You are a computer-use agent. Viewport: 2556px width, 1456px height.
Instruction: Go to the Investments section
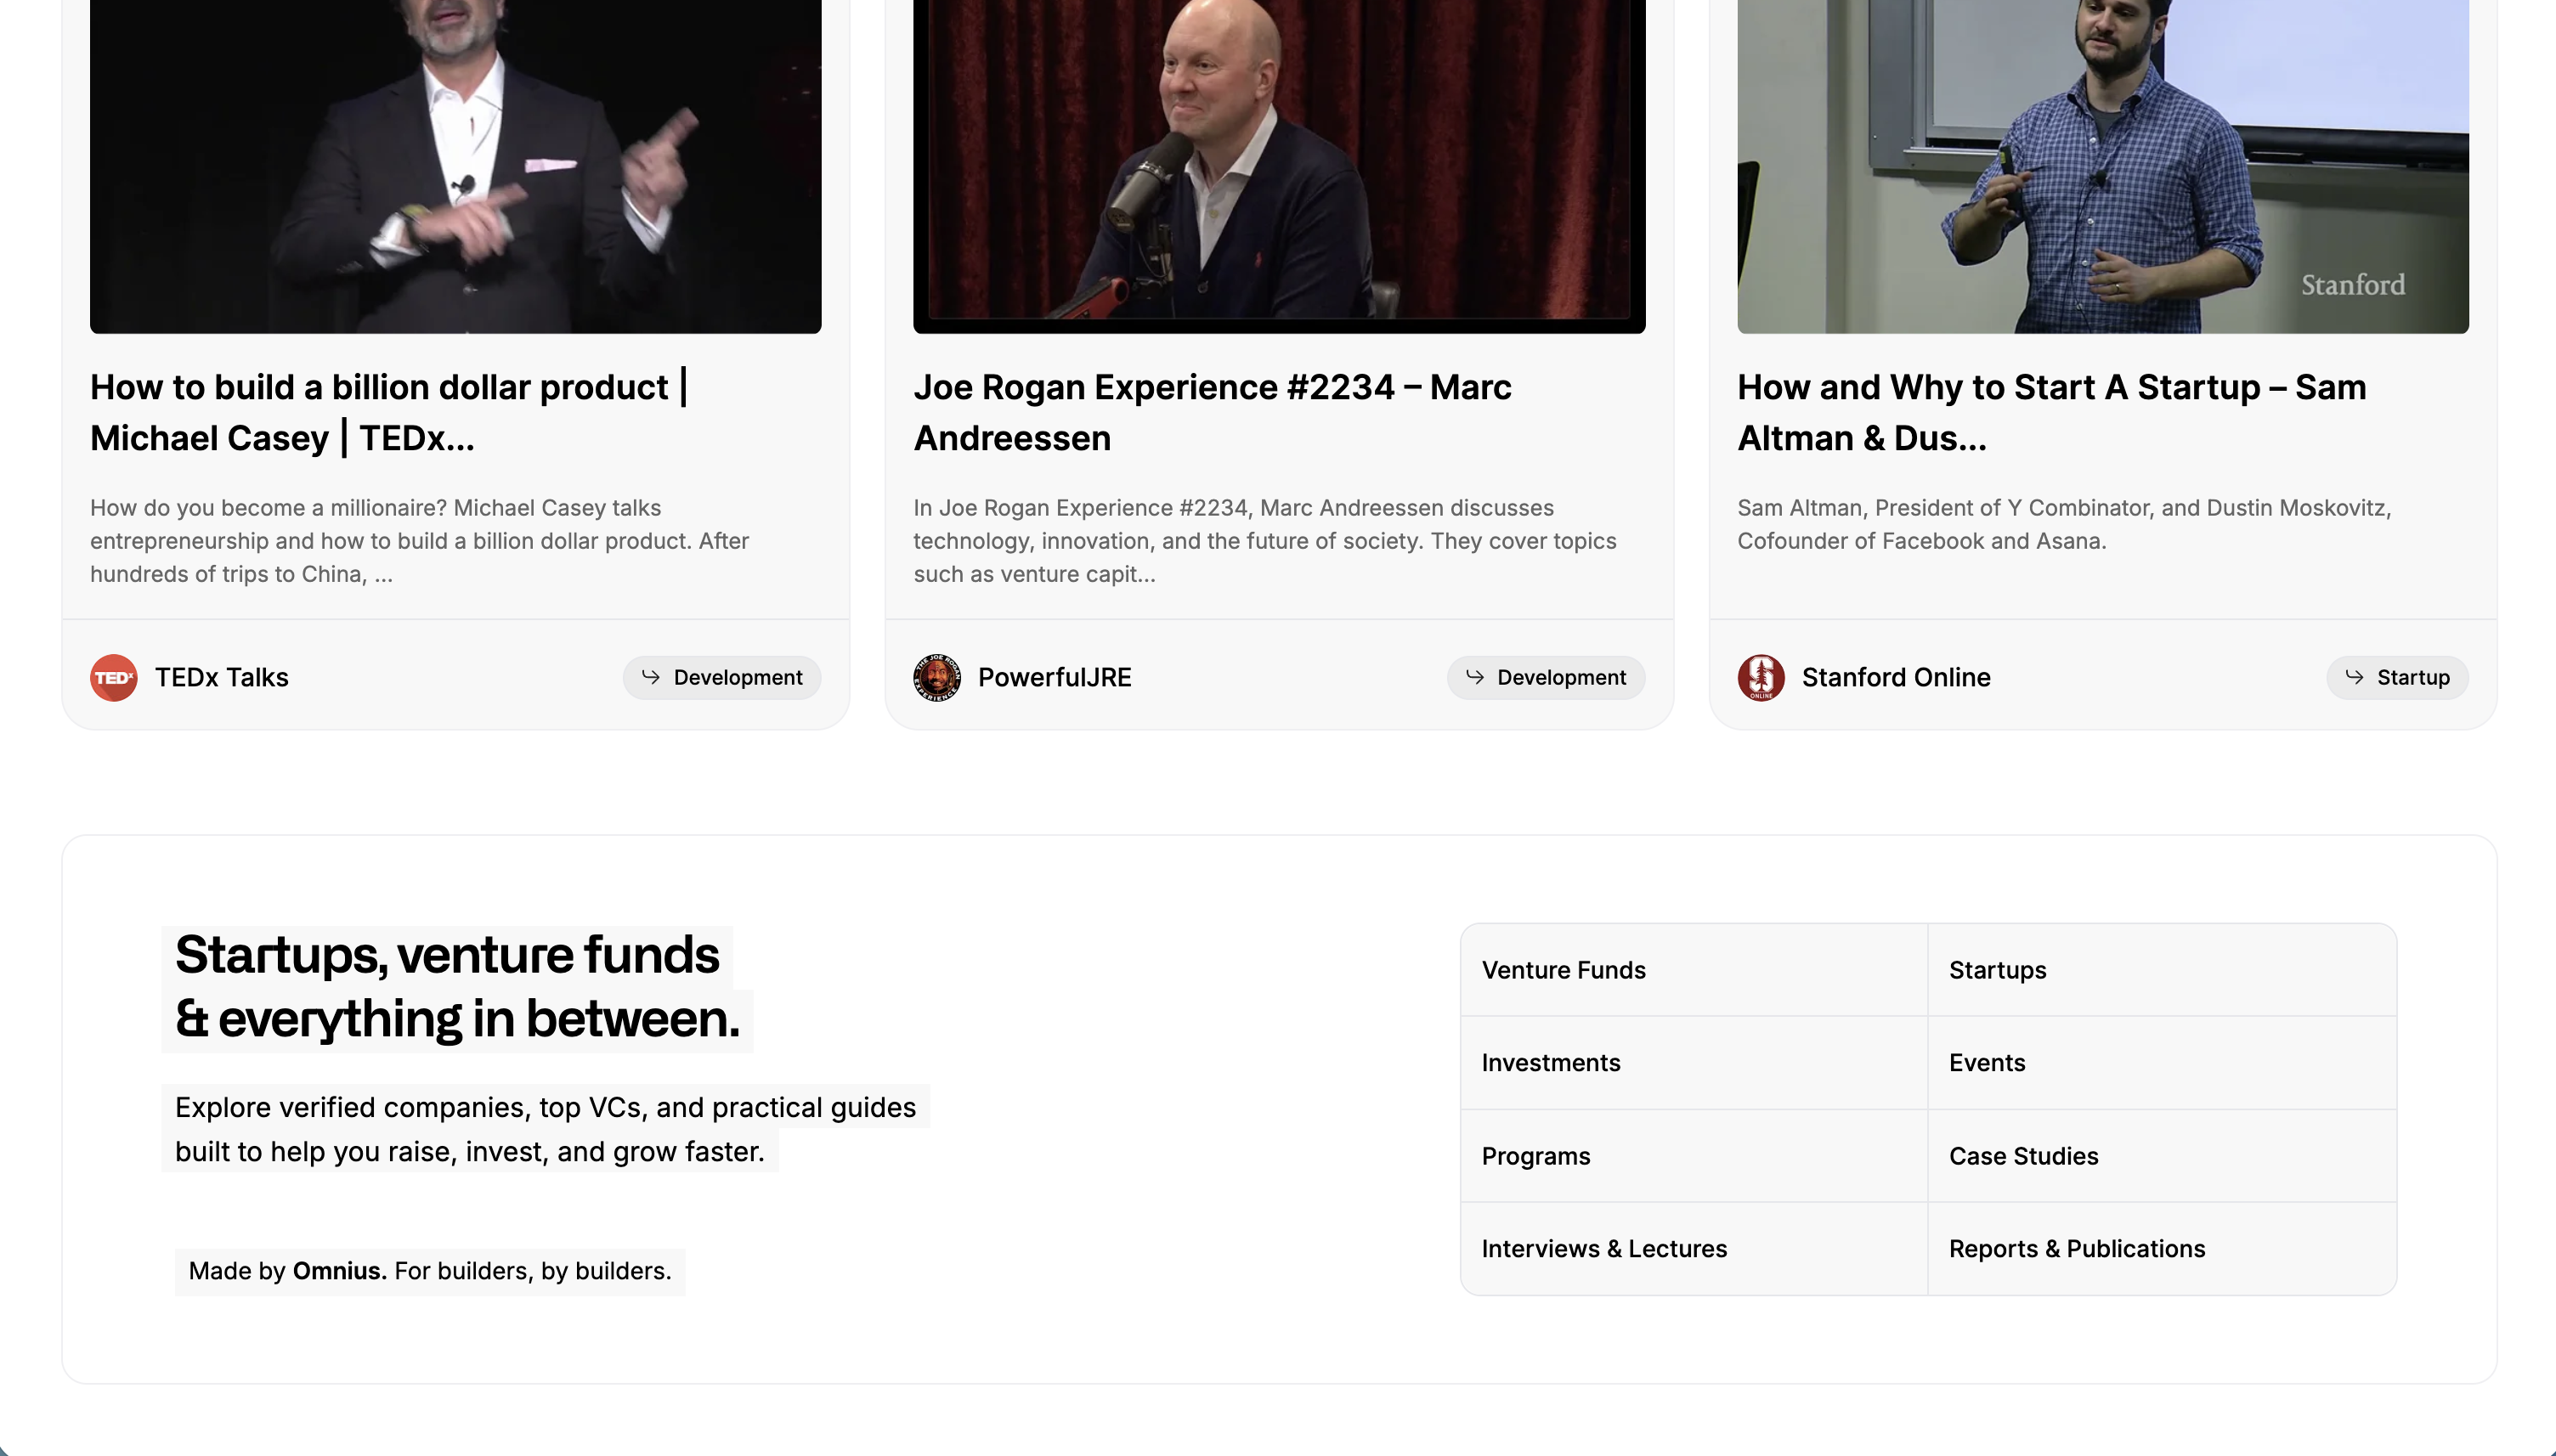click(1694, 1062)
